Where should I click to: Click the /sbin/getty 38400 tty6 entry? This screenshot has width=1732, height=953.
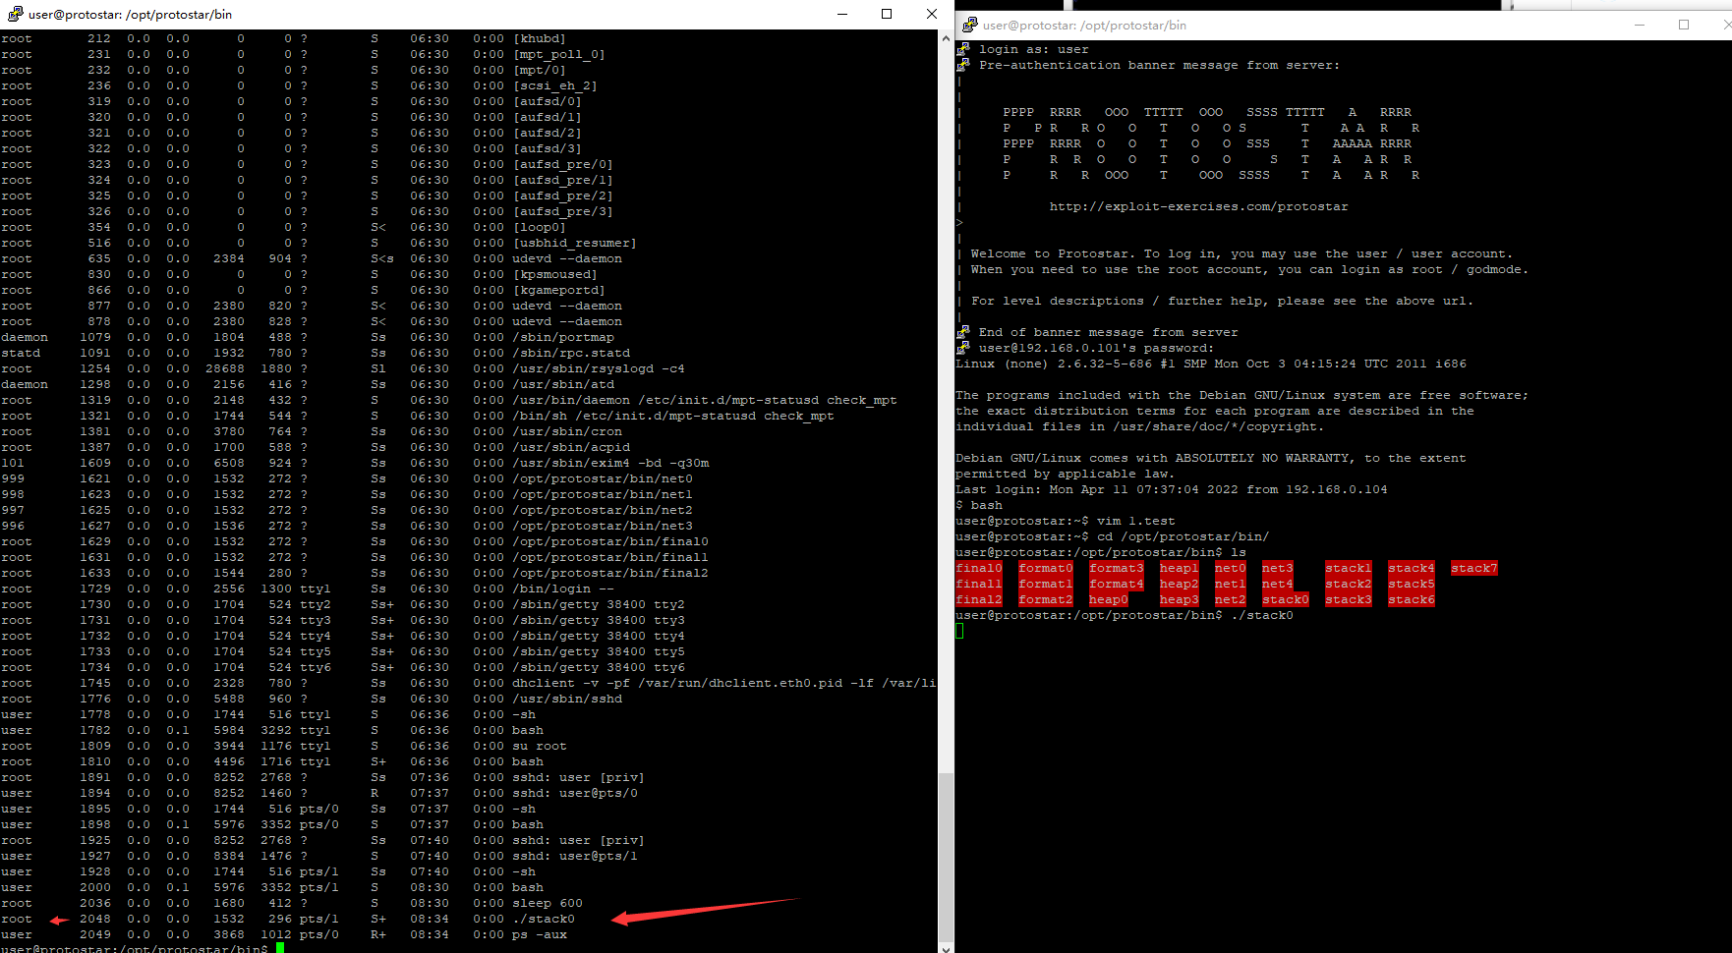click(599, 667)
